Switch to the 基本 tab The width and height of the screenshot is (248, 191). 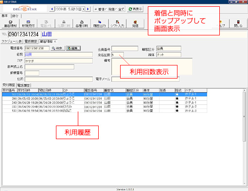5,16
